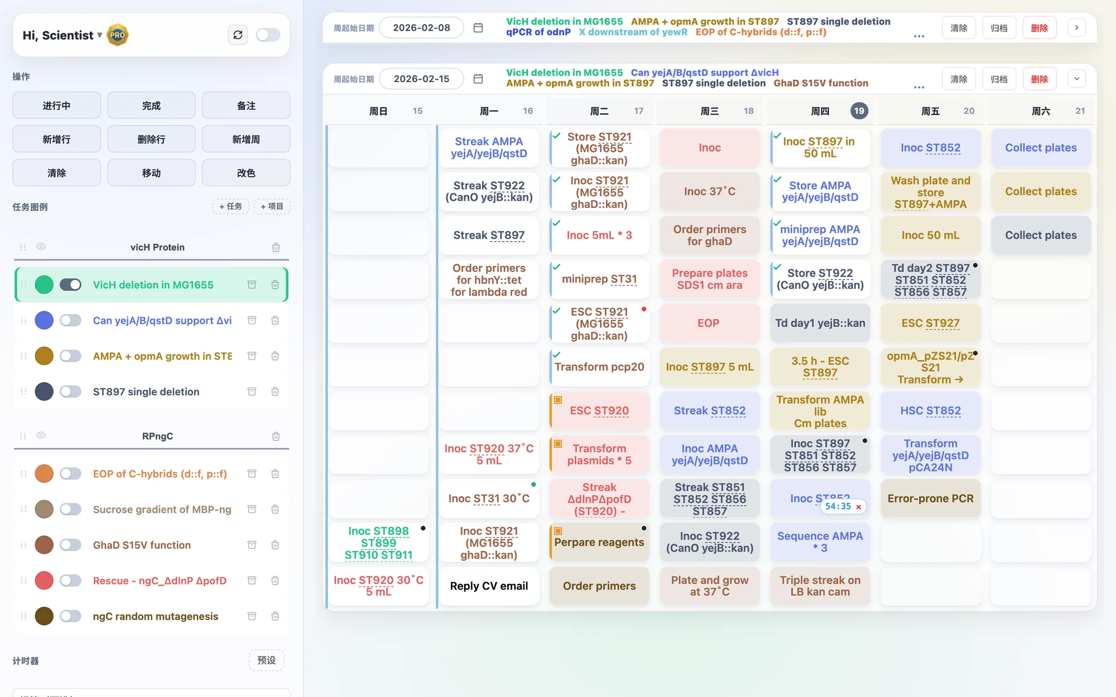Screen dimensions: 1116x697
Task: Click the PRO badge icon
Action: (x=117, y=35)
